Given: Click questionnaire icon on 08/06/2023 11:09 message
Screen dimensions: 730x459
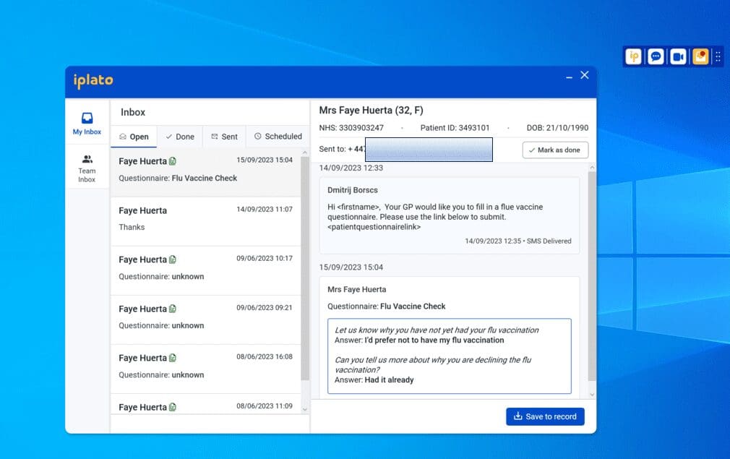Looking at the screenshot, I should 173,407.
